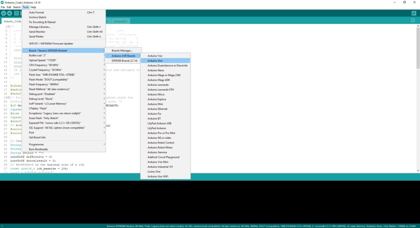Viewport: 420px width, 228px height.
Task: Expand the VTables "Flash" submenu
Action: (x=64, y=108)
